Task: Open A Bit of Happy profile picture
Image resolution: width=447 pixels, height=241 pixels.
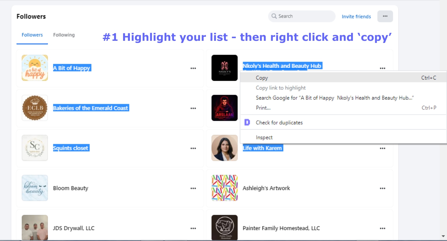Action: pos(35,68)
